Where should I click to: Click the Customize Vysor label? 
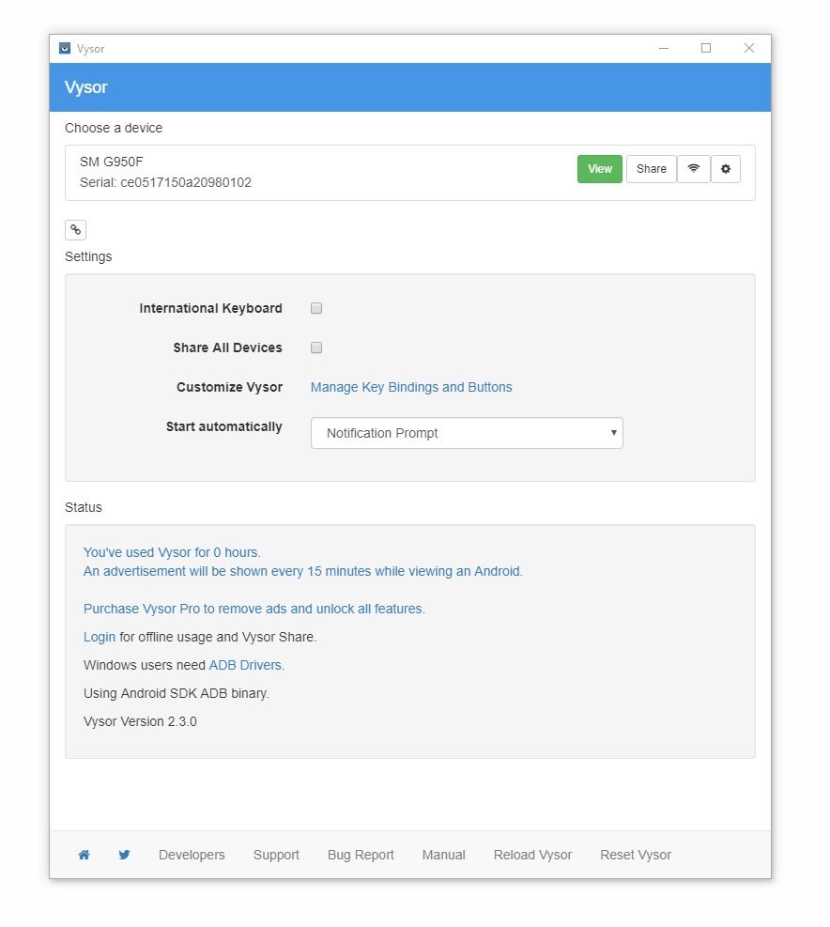pyautogui.click(x=229, y=387)
